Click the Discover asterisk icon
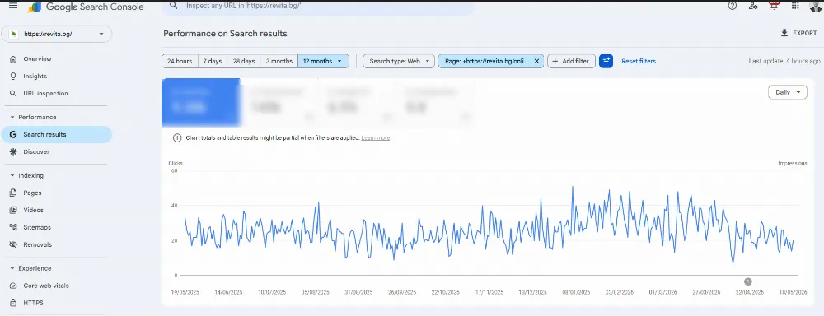 (13, 151)
